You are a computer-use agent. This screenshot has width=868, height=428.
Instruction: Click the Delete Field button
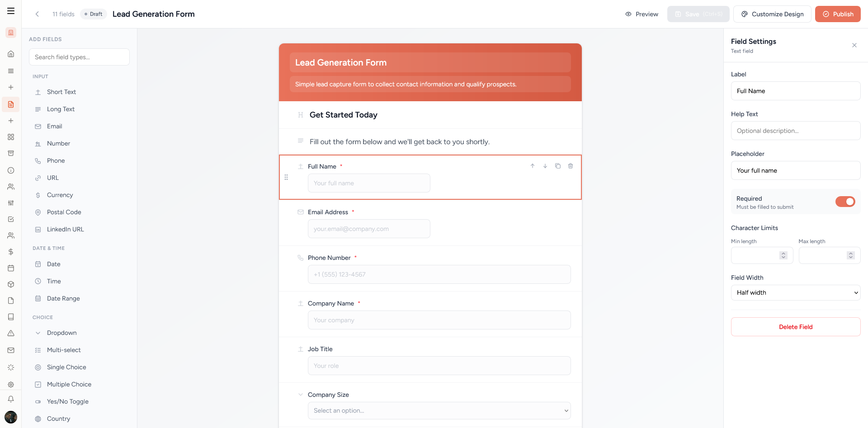point(795,327)
